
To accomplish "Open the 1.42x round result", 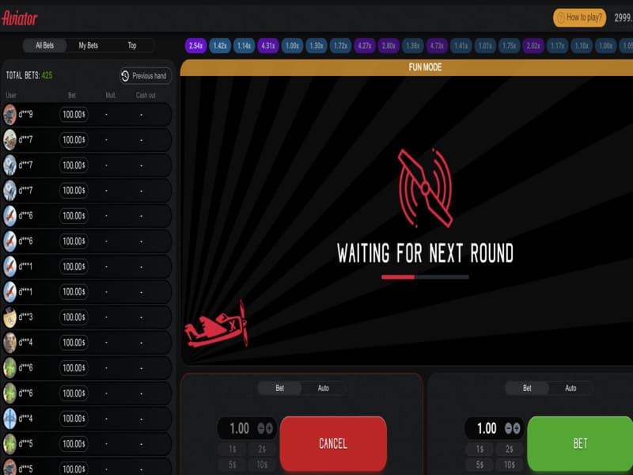I will [x=220, y=46].
